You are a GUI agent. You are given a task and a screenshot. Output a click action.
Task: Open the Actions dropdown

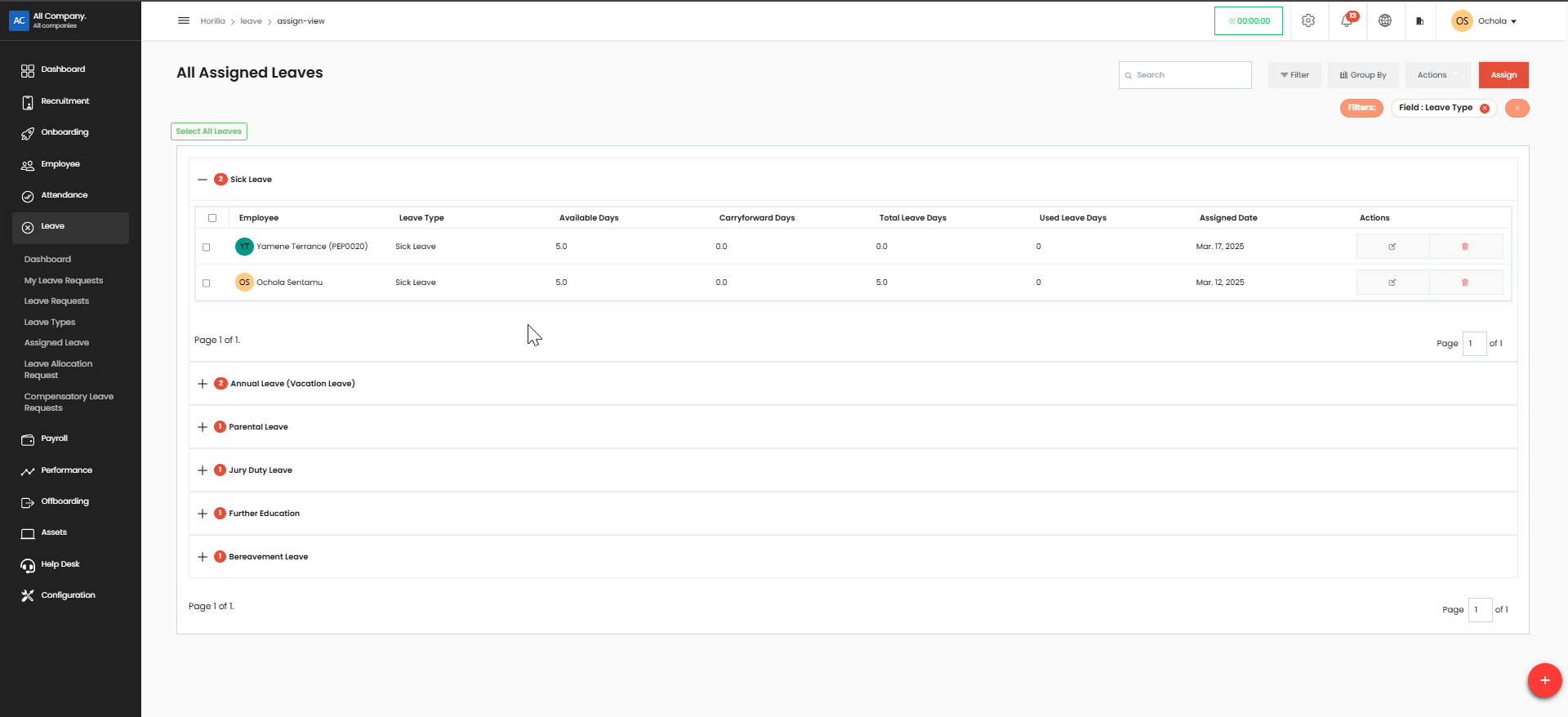click(x=1437, y=75)
